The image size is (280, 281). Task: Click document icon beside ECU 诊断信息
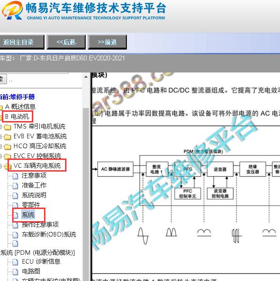click(x=15, y=262)
